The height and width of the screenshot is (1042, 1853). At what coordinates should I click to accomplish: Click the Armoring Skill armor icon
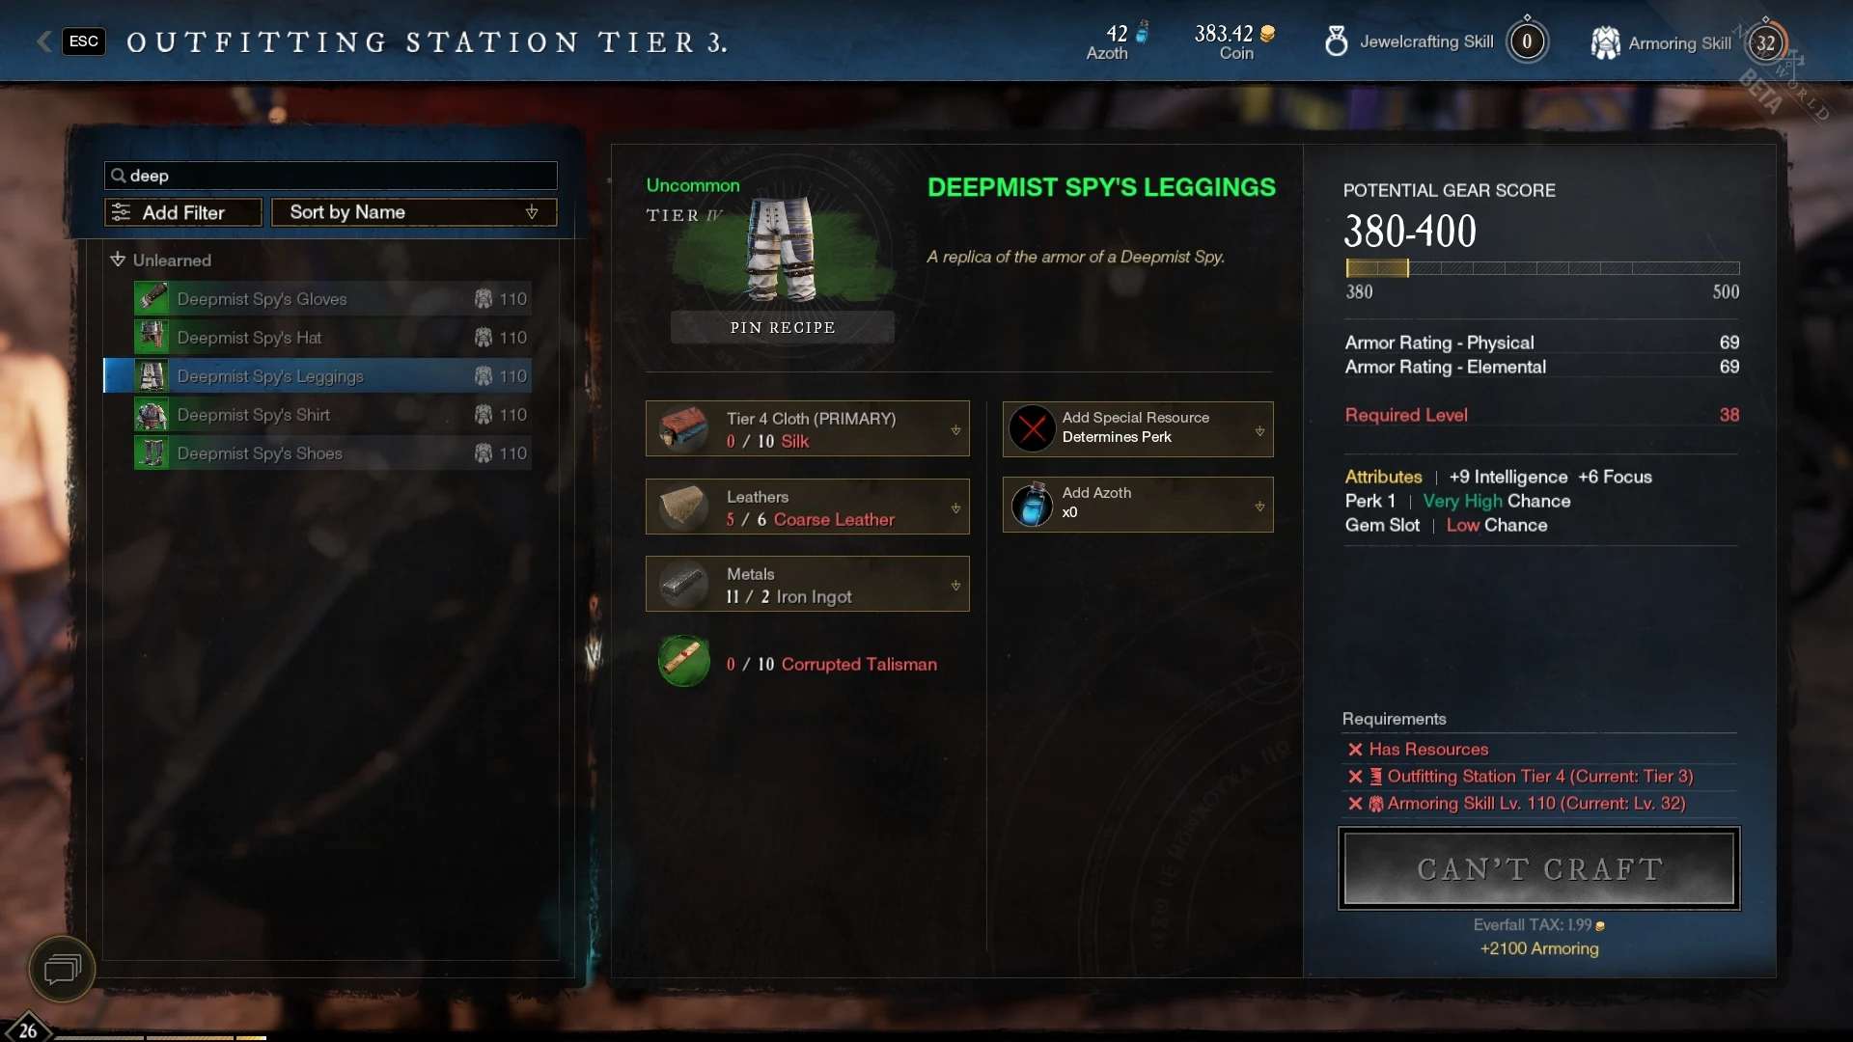[1605, 42]
